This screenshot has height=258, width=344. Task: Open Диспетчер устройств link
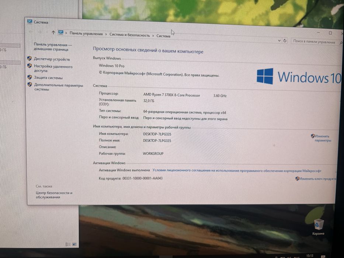pos(52,59)
